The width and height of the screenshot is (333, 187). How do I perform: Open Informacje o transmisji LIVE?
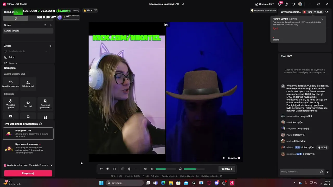(x=165, y=4)
